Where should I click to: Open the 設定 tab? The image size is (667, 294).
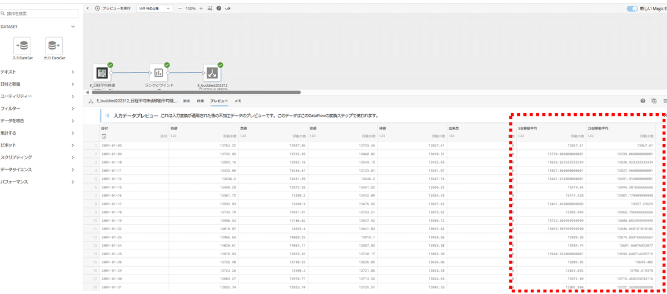tap(187, 101)
